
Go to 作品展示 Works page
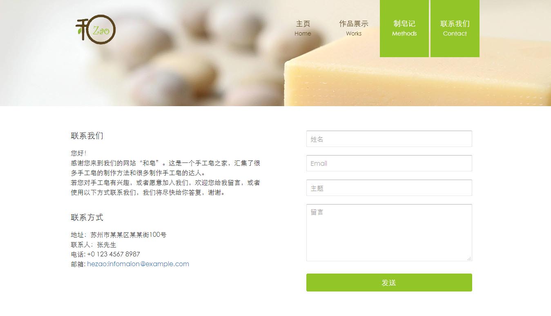tap(354, 28)
